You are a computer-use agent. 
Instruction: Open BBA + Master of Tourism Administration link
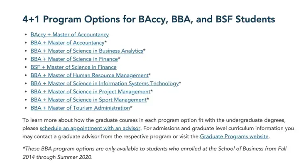coord(80,108)
